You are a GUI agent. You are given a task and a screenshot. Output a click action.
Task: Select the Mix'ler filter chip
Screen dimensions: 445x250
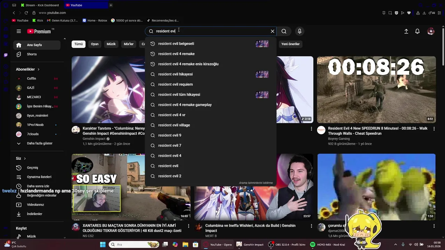point(129,44)
